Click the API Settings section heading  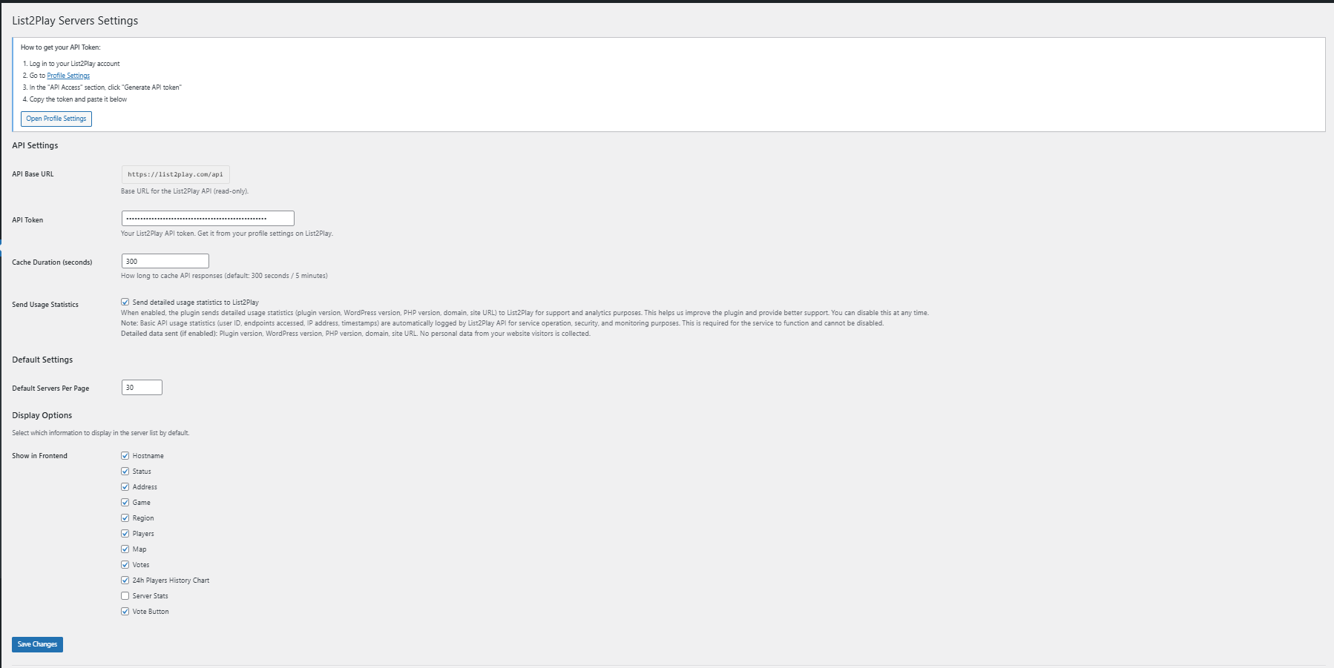point(35,145)
